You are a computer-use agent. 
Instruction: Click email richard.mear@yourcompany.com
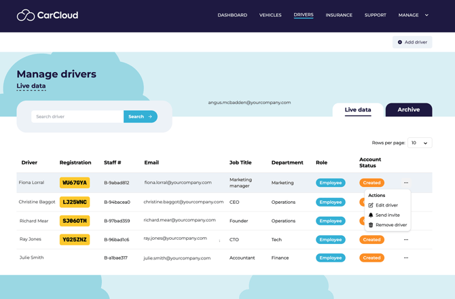[x=179, y=220]
